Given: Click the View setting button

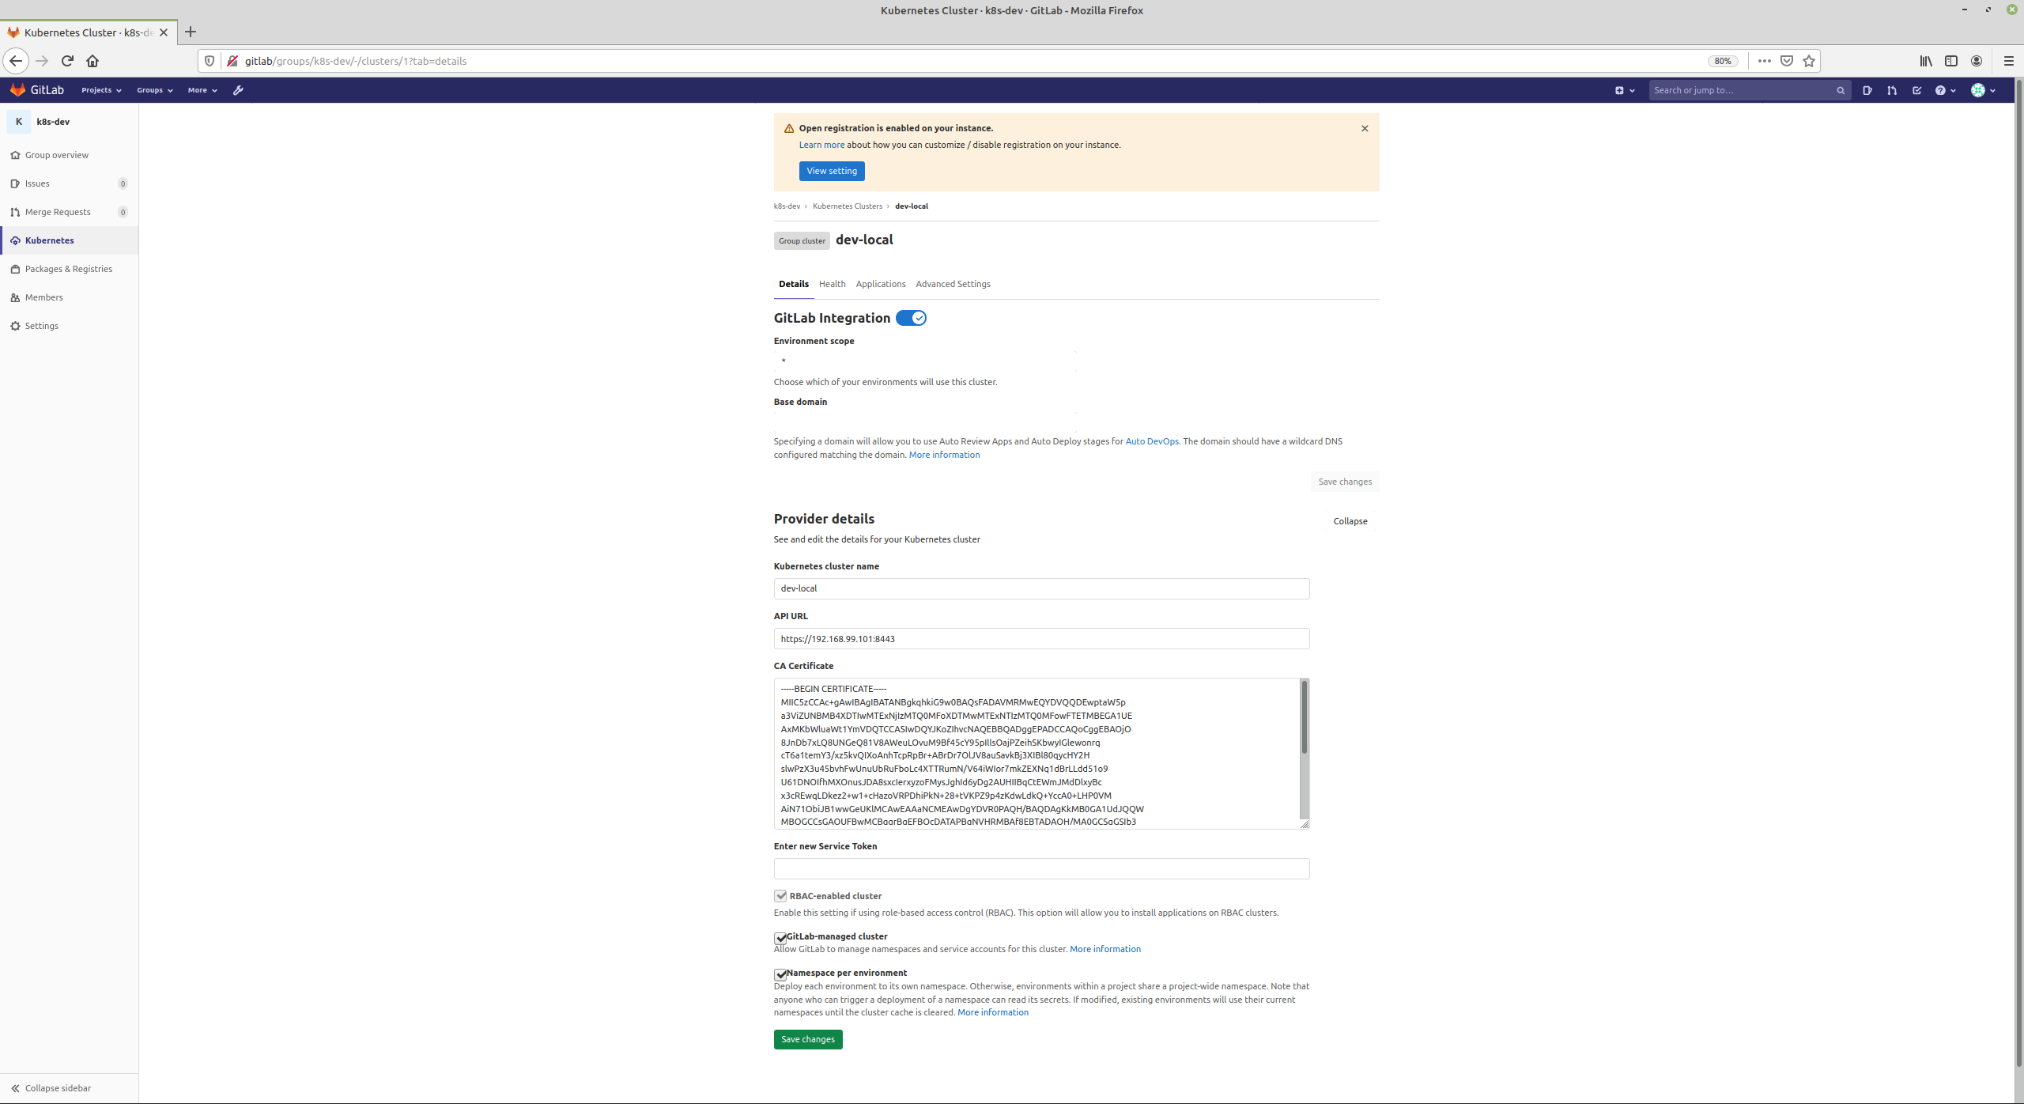Looking at the screenshot, I should coord(831,171).
